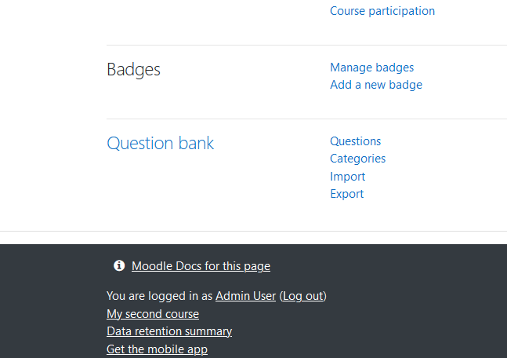Open Moodle Docs for this page
This screenshot has height=358, width=507.
click(201, 266)
